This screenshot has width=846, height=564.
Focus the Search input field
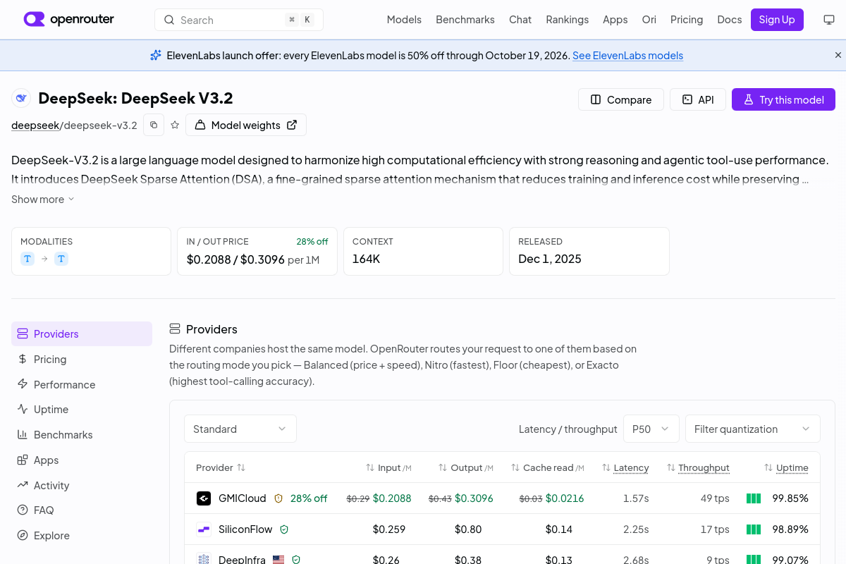239,20
